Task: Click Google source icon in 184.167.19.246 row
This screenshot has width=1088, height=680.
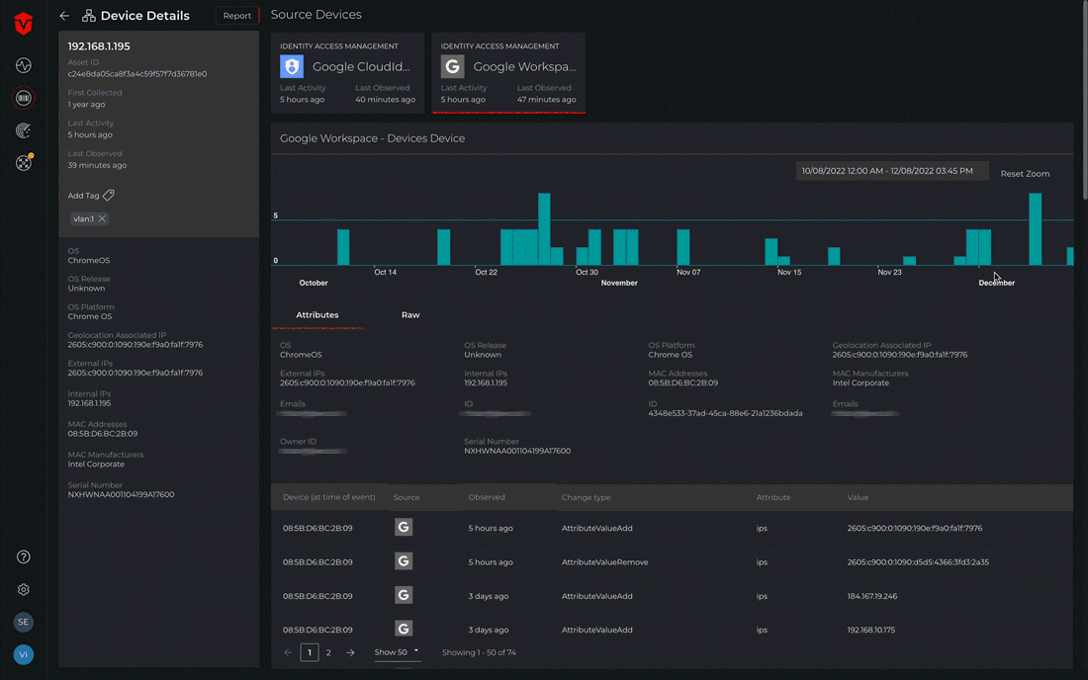Action: (x=404, y=595)
